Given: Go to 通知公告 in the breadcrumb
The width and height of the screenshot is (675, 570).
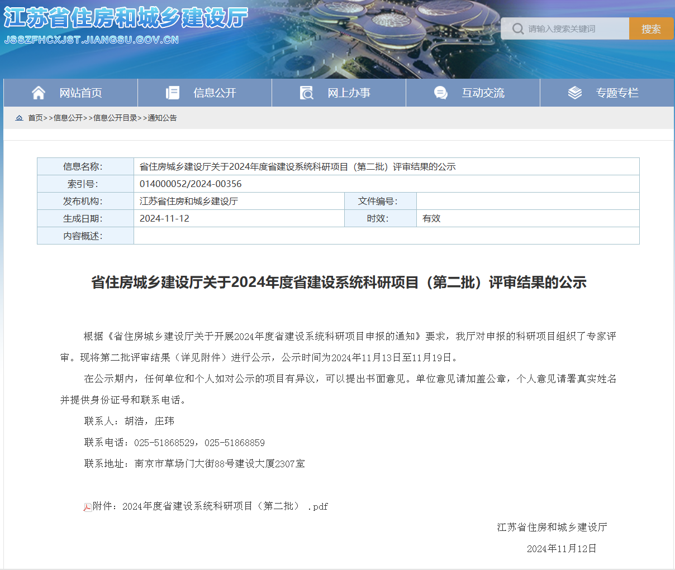Looking at the screenshot, I should point(162,118).
